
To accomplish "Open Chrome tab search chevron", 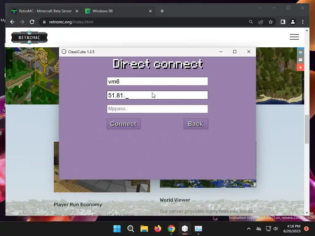I will click(x=260, y=8).
